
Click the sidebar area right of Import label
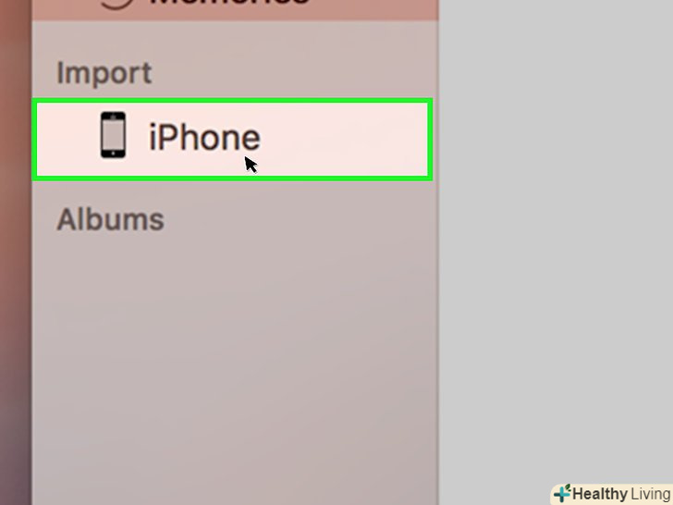296,73
